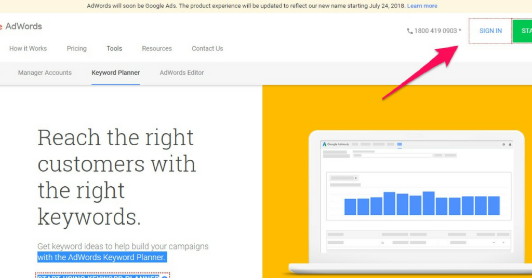This screenshot has height=278, width=532.
Task: Switch to the Manager Accounts tab
Action: click(45, 73)
